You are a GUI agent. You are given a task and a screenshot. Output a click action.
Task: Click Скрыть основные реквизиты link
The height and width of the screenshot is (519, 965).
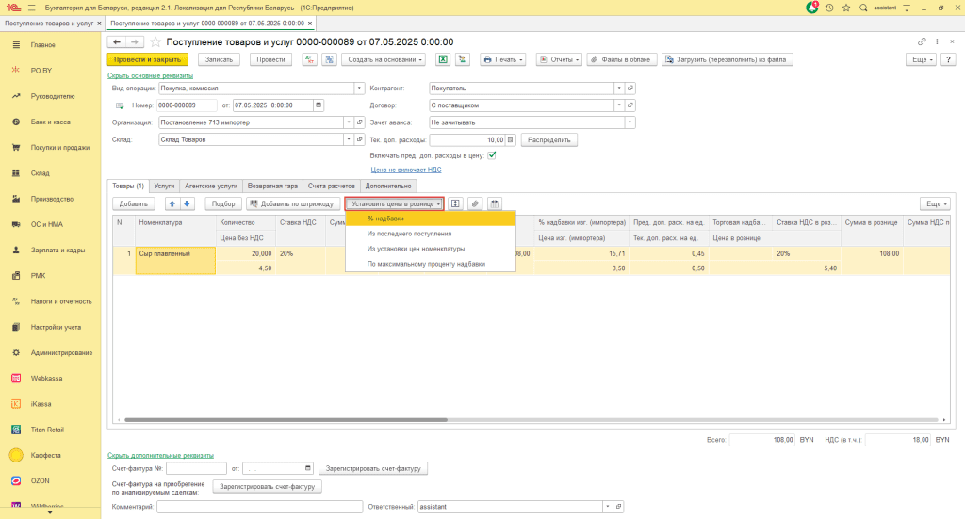coord(150,75)
